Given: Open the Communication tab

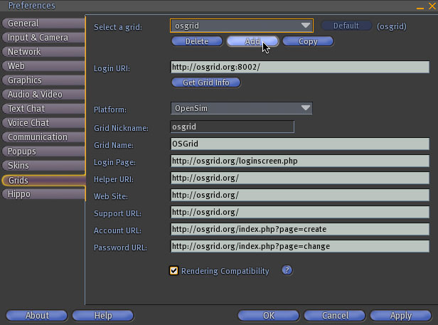Looking at the screenshot, I should pyautogui.click(x=43, y=137).
